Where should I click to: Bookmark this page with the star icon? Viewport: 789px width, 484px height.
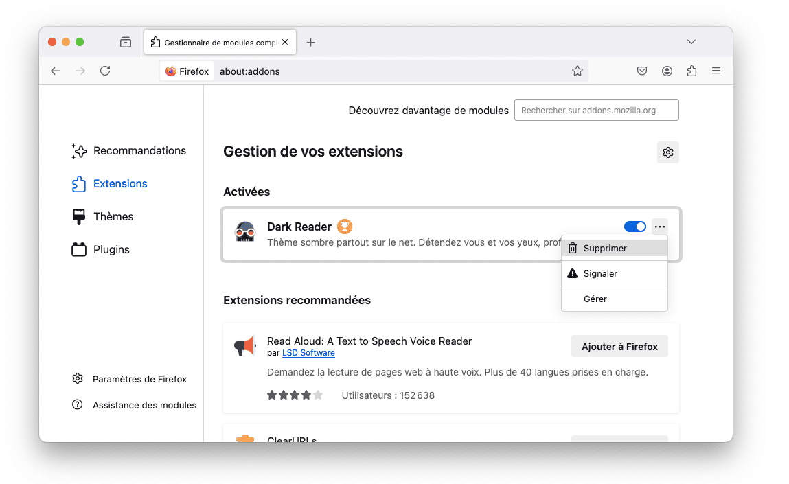click(577, 71)
